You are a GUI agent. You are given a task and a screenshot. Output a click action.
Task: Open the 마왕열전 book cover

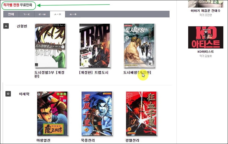(52, 113)
